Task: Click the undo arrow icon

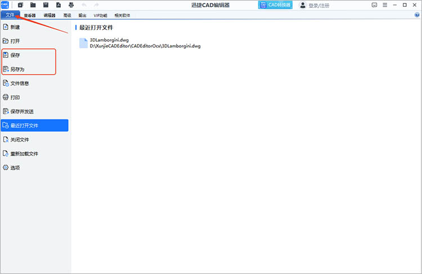Action: point(84,5)
